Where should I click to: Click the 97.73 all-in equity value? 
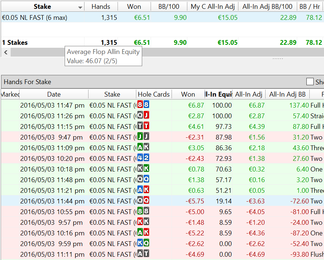click(224, 127)
